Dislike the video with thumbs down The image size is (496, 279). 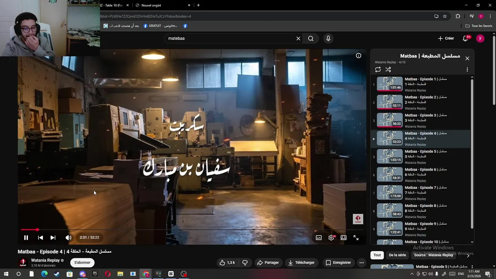pyautogui.click(x=245, y=262)
